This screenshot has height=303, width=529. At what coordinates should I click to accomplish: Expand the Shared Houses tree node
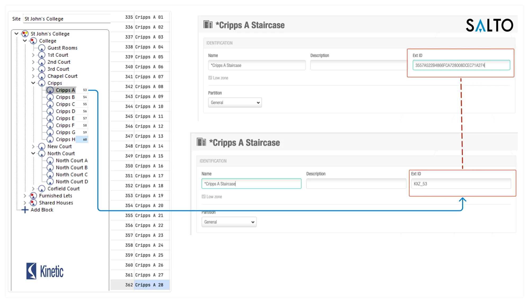pos(25,203)
